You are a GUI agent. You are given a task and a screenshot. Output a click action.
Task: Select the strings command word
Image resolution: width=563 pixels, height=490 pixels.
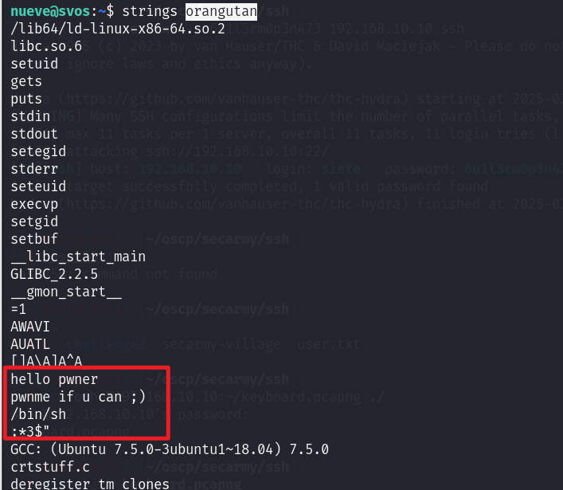(150, 11)
